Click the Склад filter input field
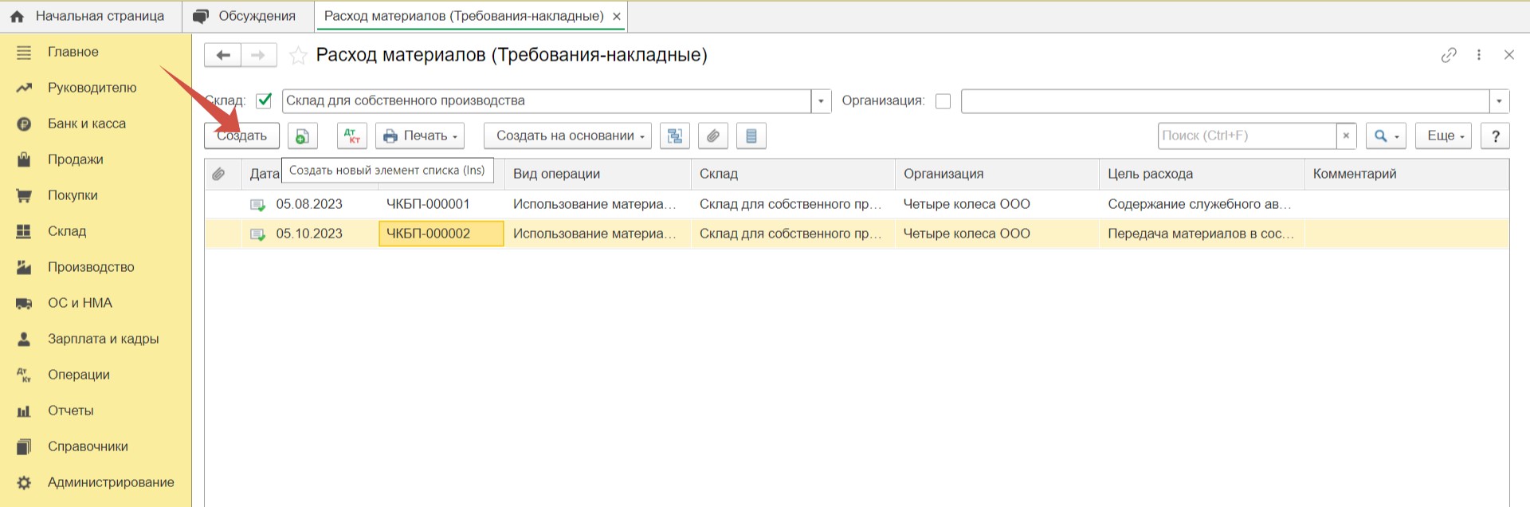Image resolution: width=1530 pixels, height=507 pixels. point(547,101)
